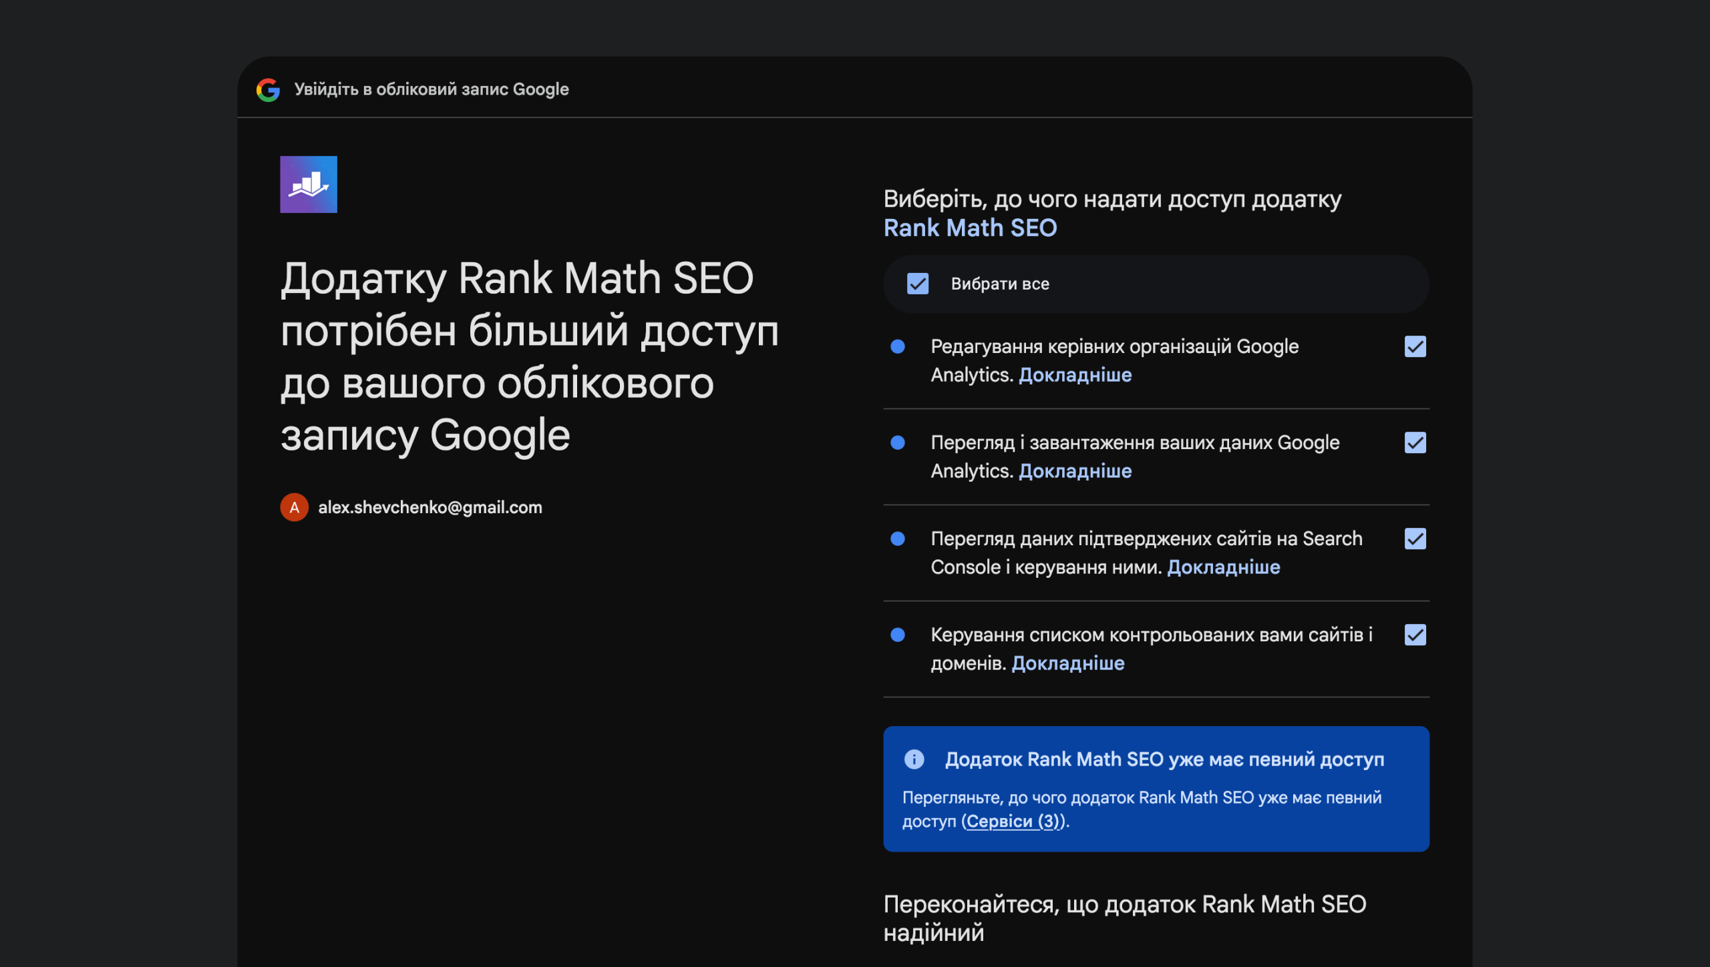Click blue bullet beside Search Console permission
Viewport: 1710px width, 967px height.
pyautogui.click(x=898, y=539)
